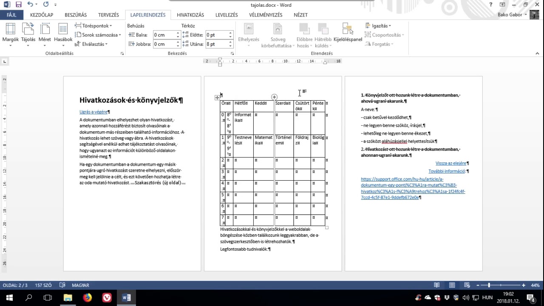Launch Firefox from the taskbar

click(x=88, y=297)
